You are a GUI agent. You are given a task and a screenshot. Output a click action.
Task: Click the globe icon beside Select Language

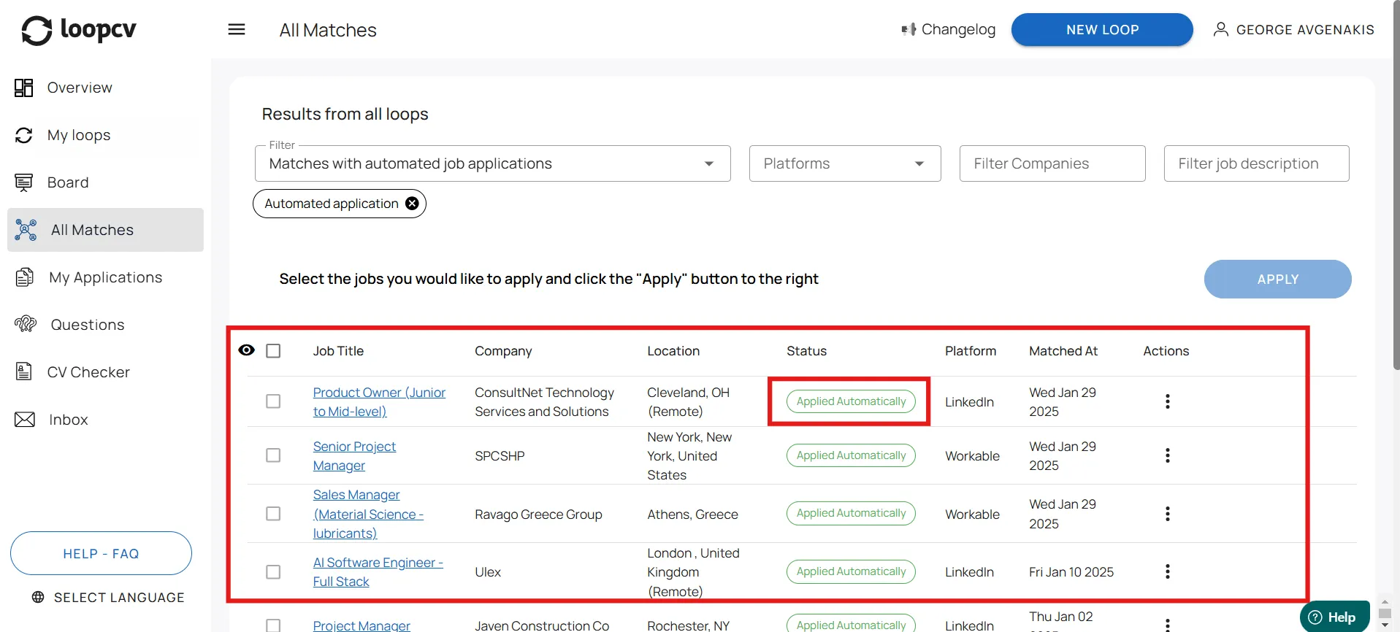38,597
